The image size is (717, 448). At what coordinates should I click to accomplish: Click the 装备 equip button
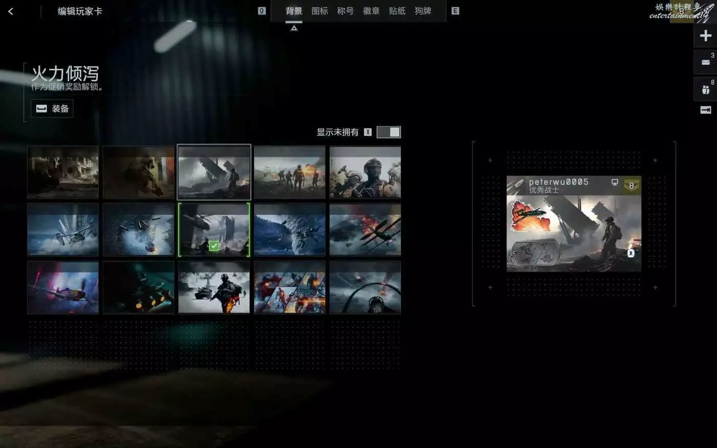pyautogui.click(x=52, y=108)
